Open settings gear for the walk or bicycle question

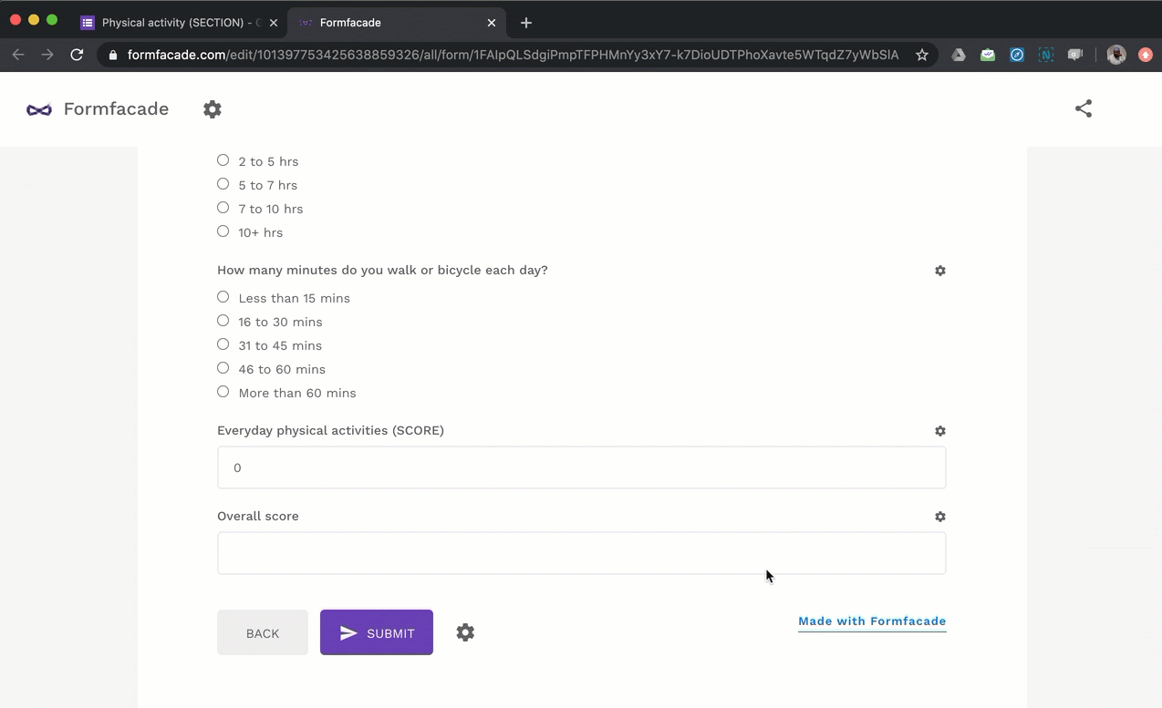tap(939, 271)
